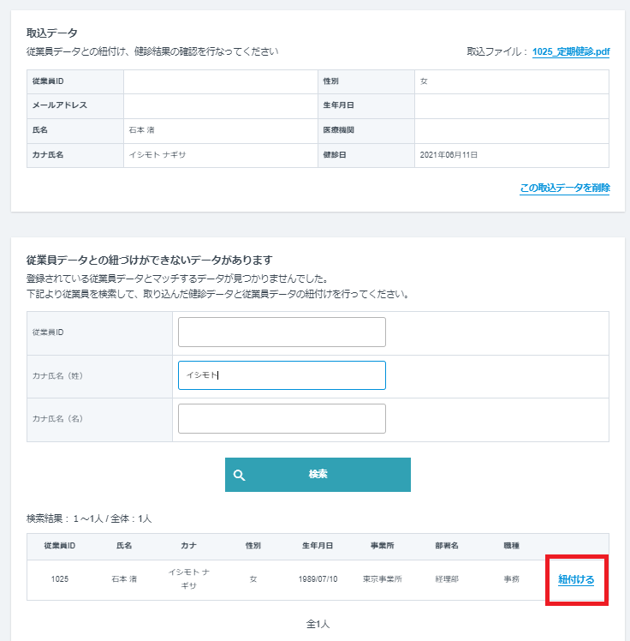This screenshot has height=641, width=630.
Task: Click birthdate 1989/07/10 in results row
Action: (x=318, y=579)
